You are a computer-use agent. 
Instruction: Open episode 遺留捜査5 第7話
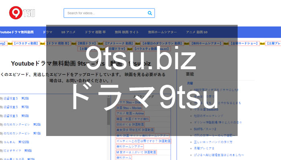coord(16,107)
